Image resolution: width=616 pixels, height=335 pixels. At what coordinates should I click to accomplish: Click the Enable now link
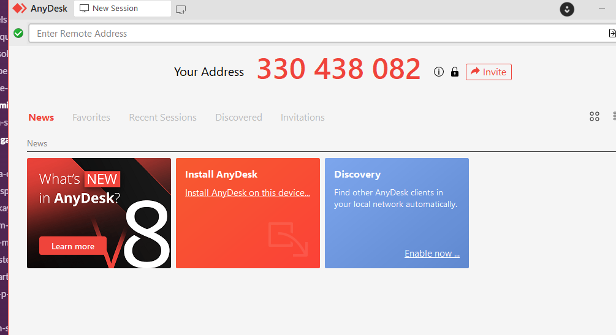click(432, 254)
